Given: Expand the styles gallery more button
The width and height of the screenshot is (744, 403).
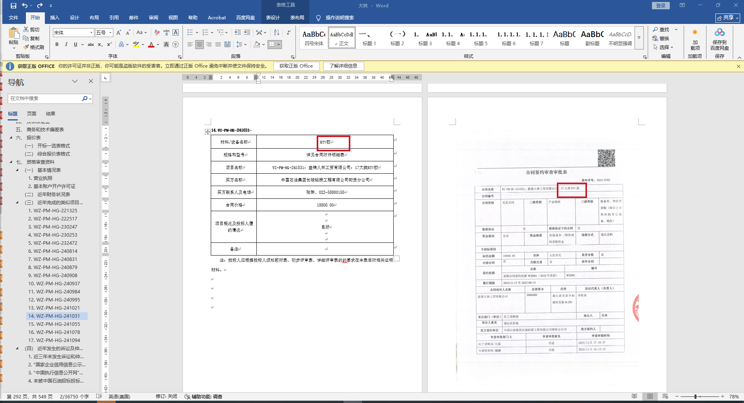Looking at the screenshot, I should pyautogui.click(x=639, y=38).
